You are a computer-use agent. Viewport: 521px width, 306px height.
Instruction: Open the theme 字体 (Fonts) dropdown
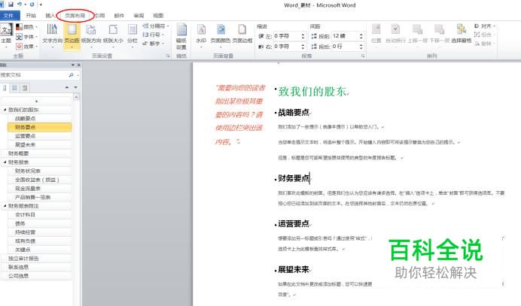click(x=27, y=37)
